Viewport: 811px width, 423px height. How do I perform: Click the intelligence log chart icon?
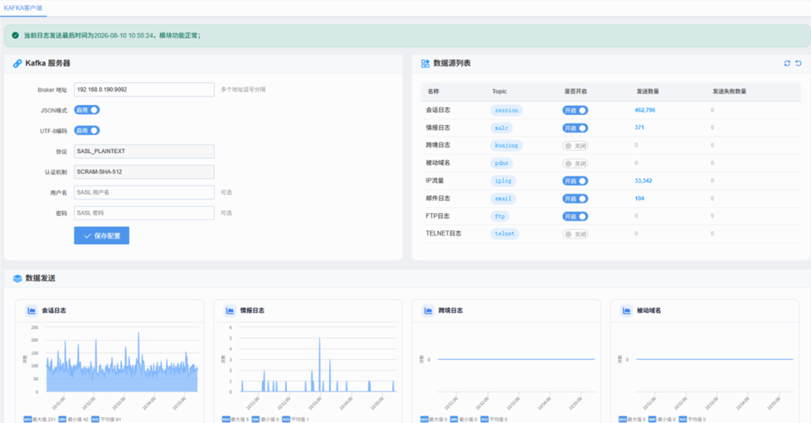tap(230, 310)
